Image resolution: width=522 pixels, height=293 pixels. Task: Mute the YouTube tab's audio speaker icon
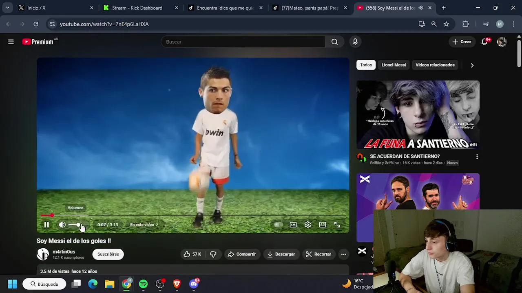pos(420,8)
